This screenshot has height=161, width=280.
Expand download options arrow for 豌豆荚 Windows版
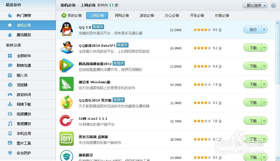click(x=264, y=84)
